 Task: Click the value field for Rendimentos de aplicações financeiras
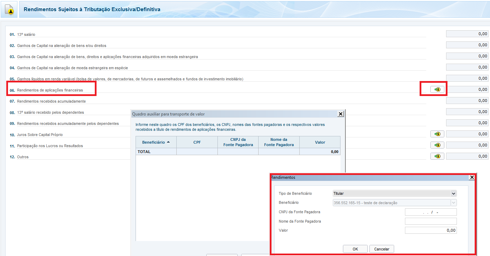pyautogui.click(x=467, y=89)
